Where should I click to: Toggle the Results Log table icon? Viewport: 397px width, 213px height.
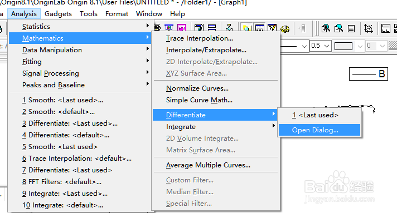tap(259, 28)
